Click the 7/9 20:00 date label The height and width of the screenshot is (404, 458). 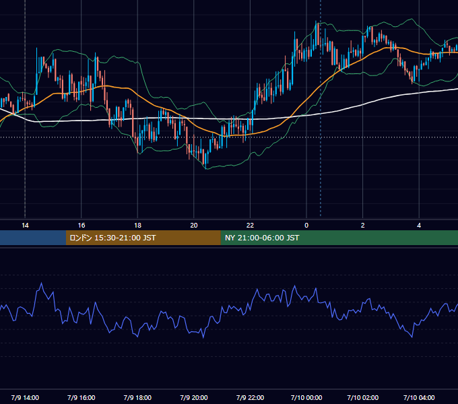[194, 397]
